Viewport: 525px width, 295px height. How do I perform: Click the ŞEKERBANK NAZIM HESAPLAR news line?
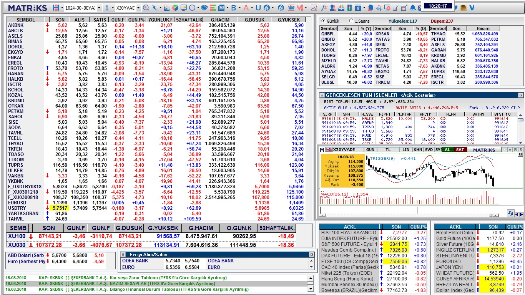pos(156,283)
